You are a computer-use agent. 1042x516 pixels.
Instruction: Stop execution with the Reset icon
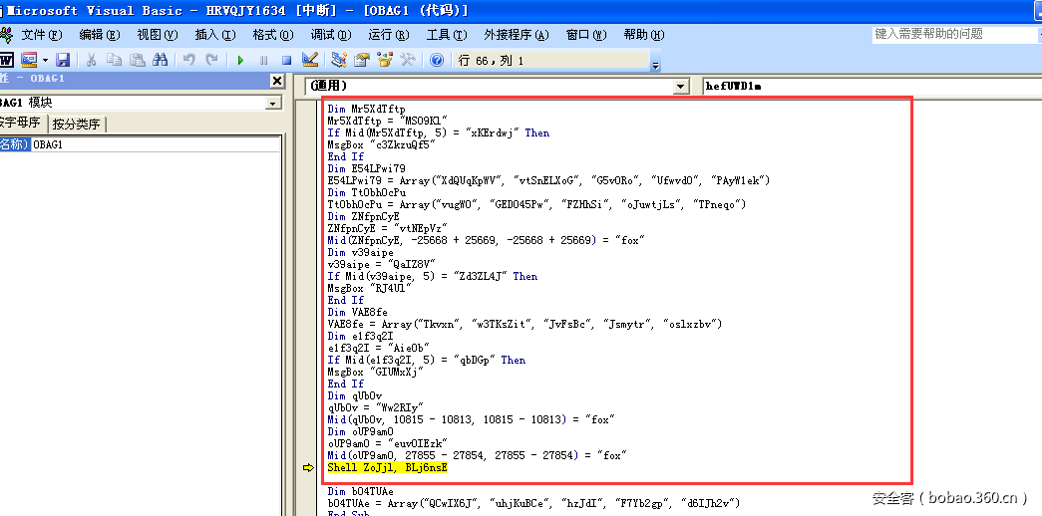(286, 60)
